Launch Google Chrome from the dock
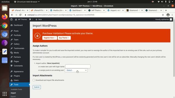 coord(5,26)
